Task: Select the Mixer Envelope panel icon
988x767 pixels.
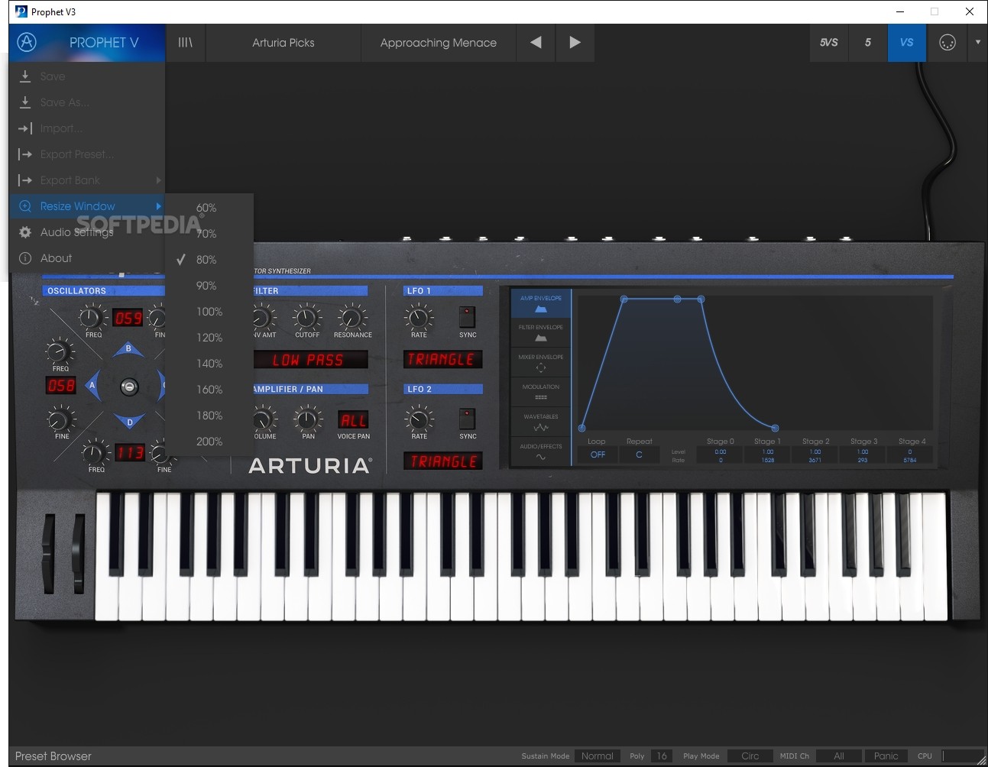Action: 541,363
